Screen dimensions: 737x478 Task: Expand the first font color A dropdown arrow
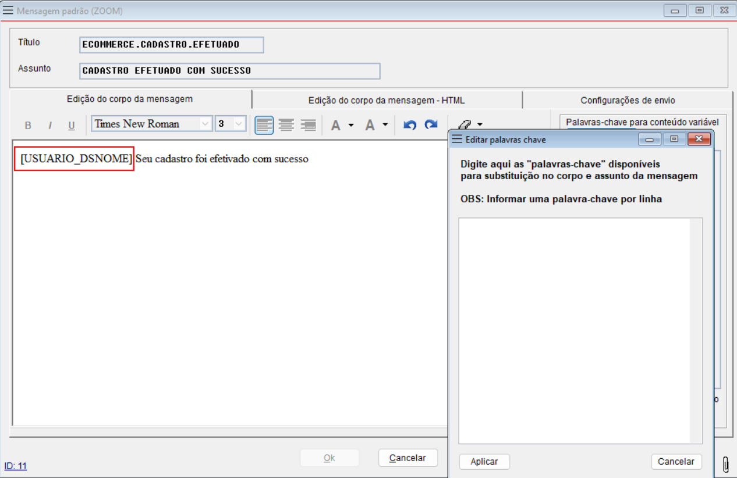351,125
